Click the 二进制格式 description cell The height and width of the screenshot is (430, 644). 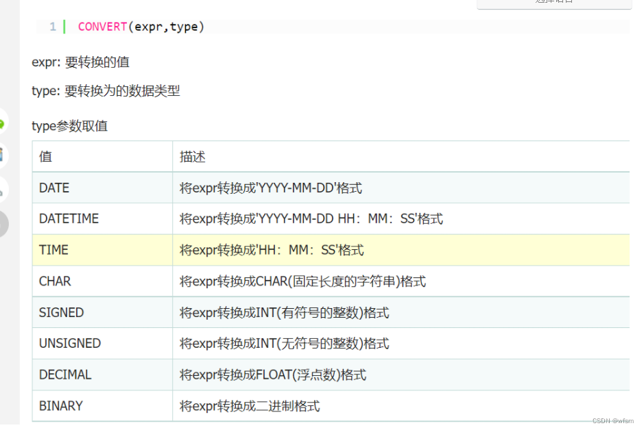[401, 406]
